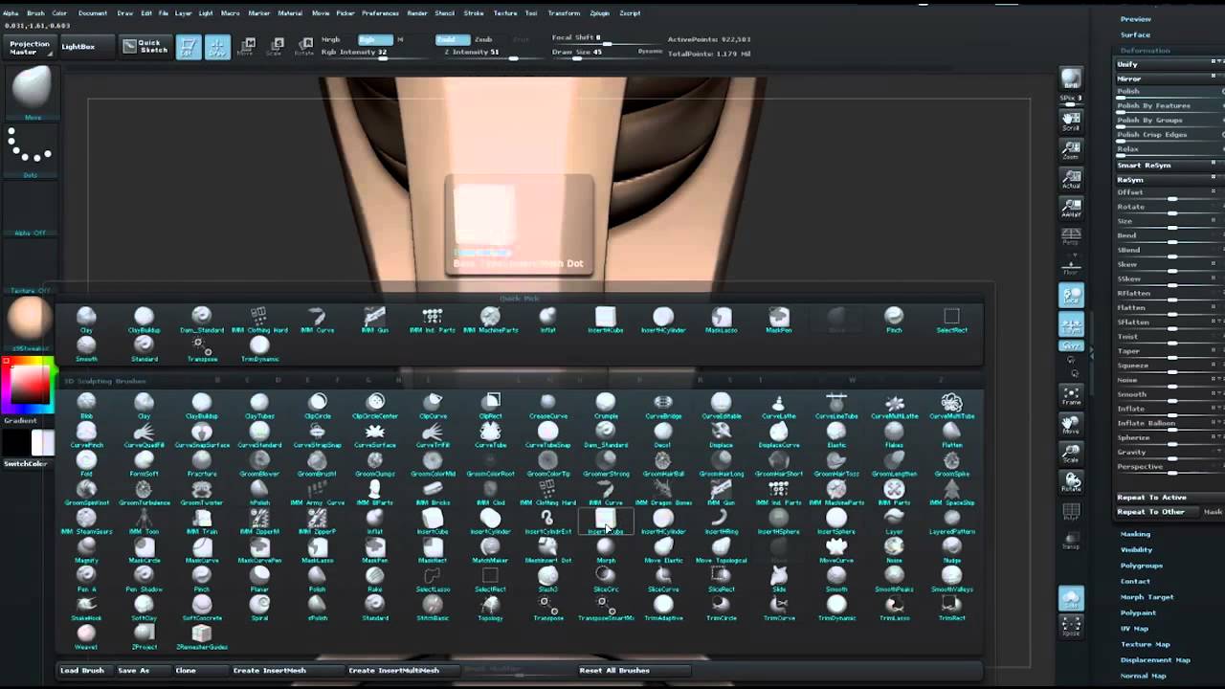Open the Preferences menu
Screen dimensions: 1225x689
click(x=380, y=13)
